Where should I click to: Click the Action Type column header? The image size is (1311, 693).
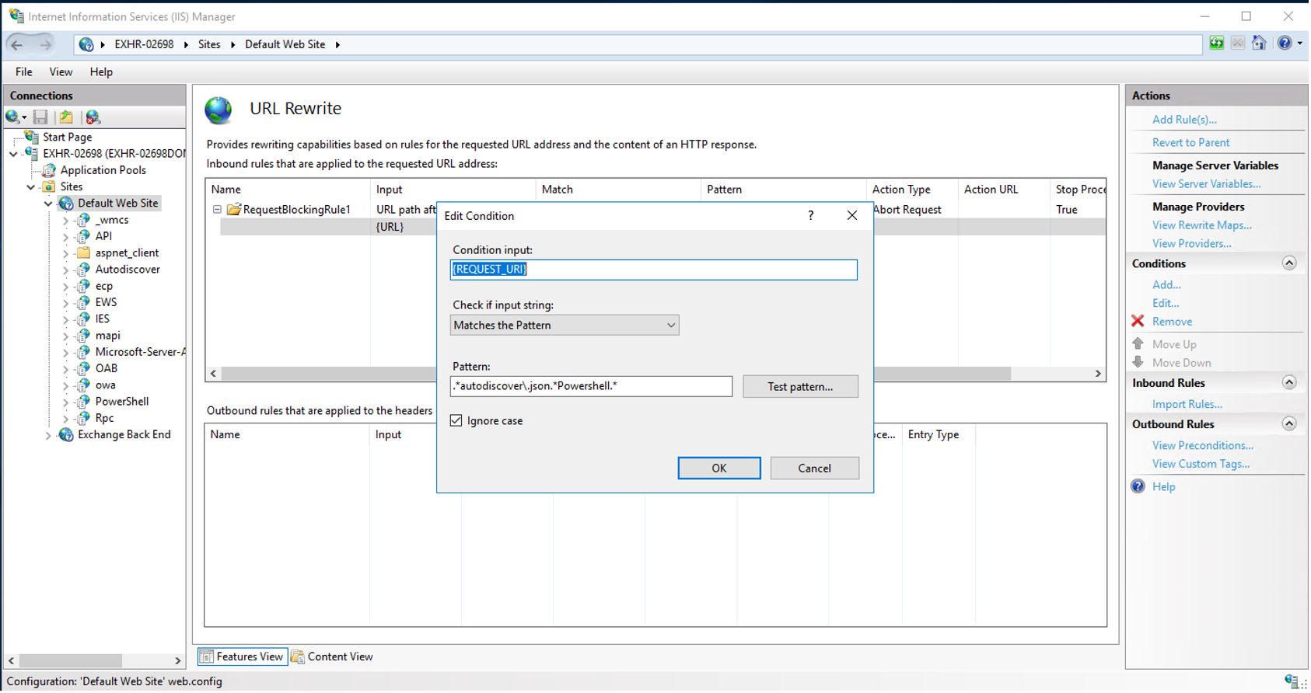point(912,190)
